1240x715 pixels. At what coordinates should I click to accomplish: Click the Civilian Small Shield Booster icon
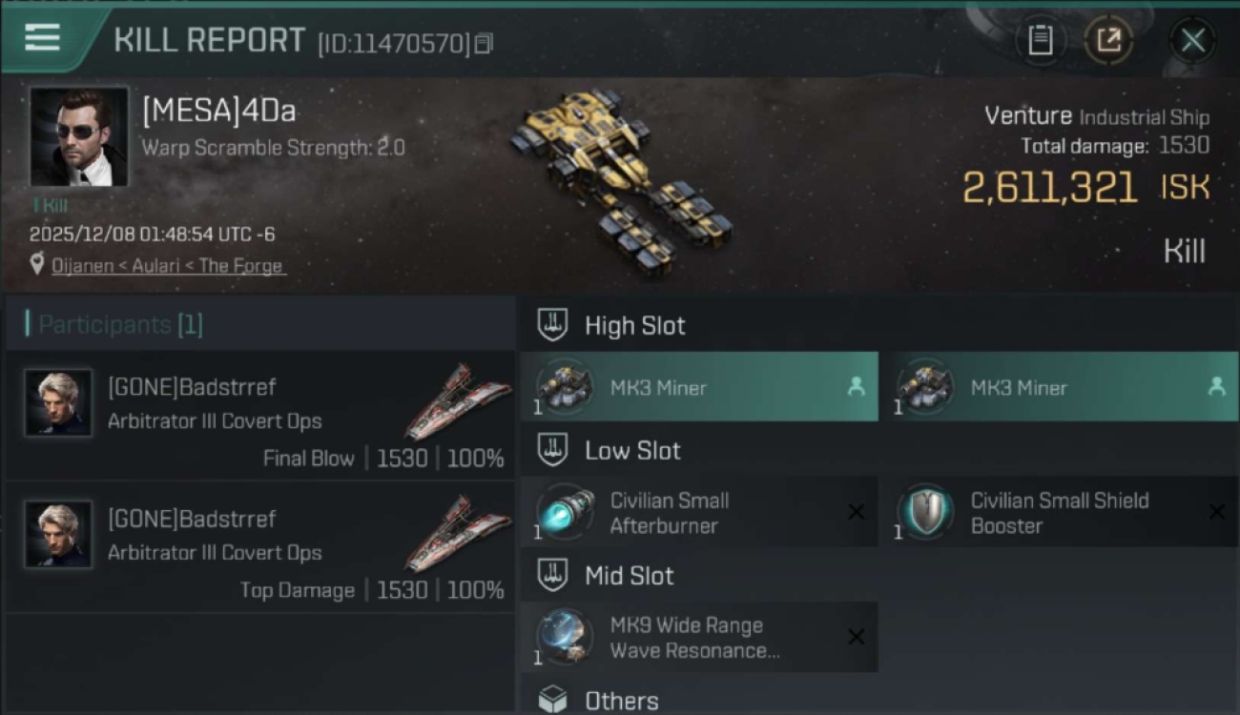point(924,512)
